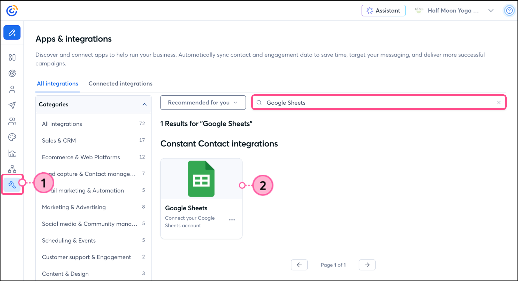Select Customer support & Engagement category
This screenshot has width=518, height=281.
pyautogui.click(x=94, y=257)
